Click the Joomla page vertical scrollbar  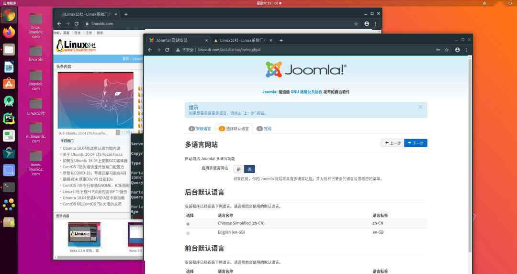point(470,155)
